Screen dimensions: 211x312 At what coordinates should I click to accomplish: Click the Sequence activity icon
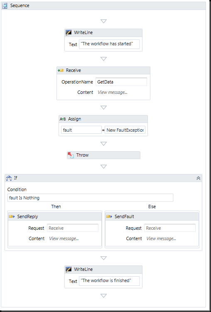coord(5,5)
